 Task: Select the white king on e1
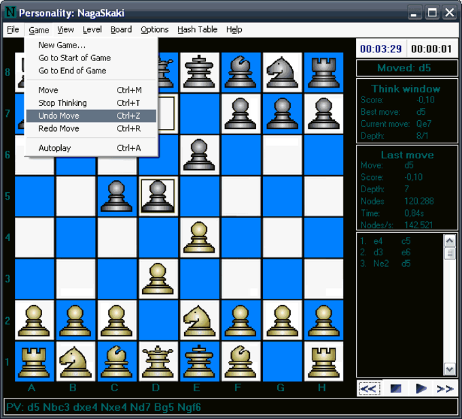tap(200, 361)
